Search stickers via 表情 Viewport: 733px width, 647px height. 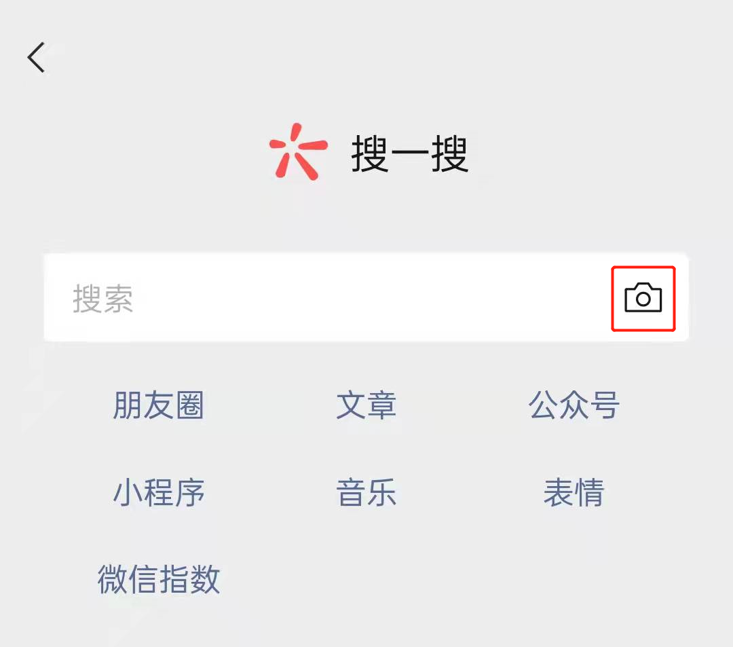(x=574, y=492)
